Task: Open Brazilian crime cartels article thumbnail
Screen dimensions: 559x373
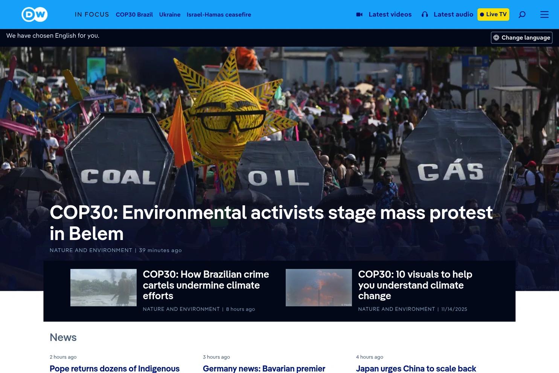Action: click(x=104, y=287)
